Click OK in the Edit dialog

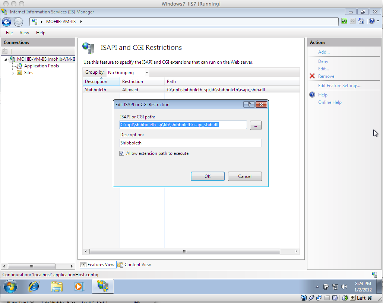(x=208, y=176)
